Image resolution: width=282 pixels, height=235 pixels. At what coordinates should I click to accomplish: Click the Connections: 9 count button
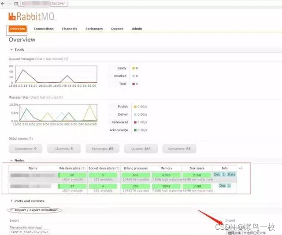coord(26,149)
